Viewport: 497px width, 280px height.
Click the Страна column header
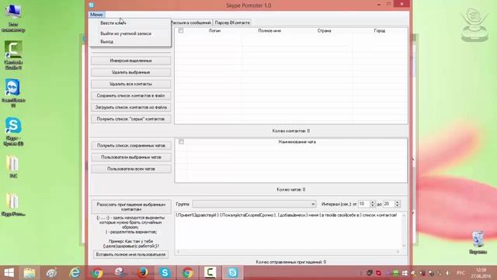tap(325, 31)
